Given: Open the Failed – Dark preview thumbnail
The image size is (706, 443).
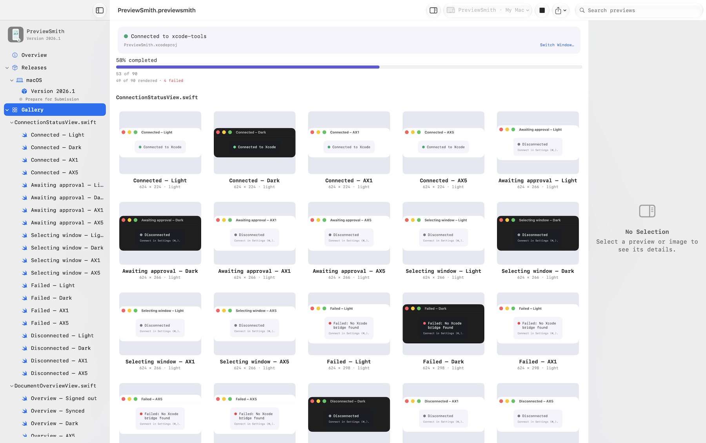Looking at the screenshot, I should tap(443, 324).
